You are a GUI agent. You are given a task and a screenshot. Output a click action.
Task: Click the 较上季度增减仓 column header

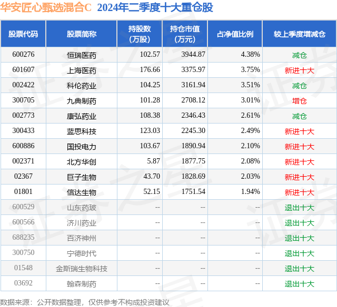(x=300, y=34)
